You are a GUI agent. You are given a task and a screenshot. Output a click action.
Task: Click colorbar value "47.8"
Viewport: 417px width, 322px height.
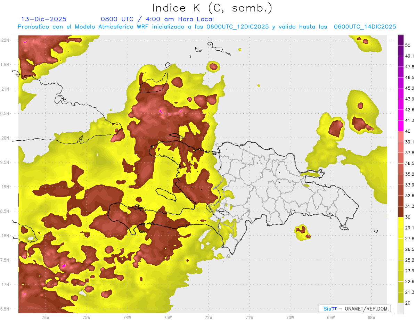(x=410, y=67)
